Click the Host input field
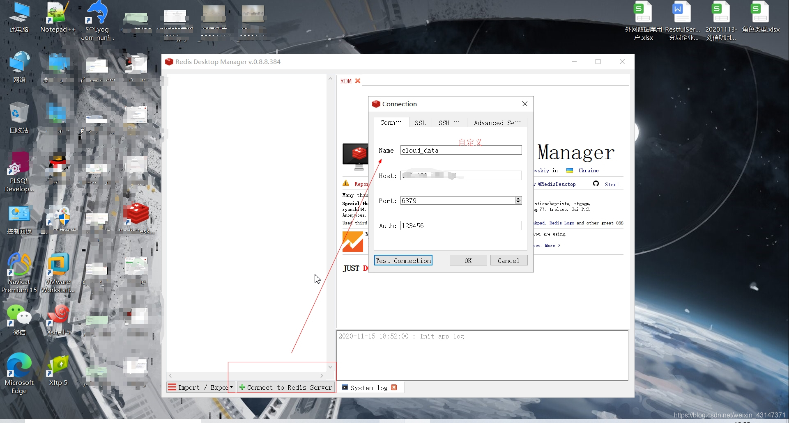Viewport: 789px width, 423px height. [x=461, y=176]
